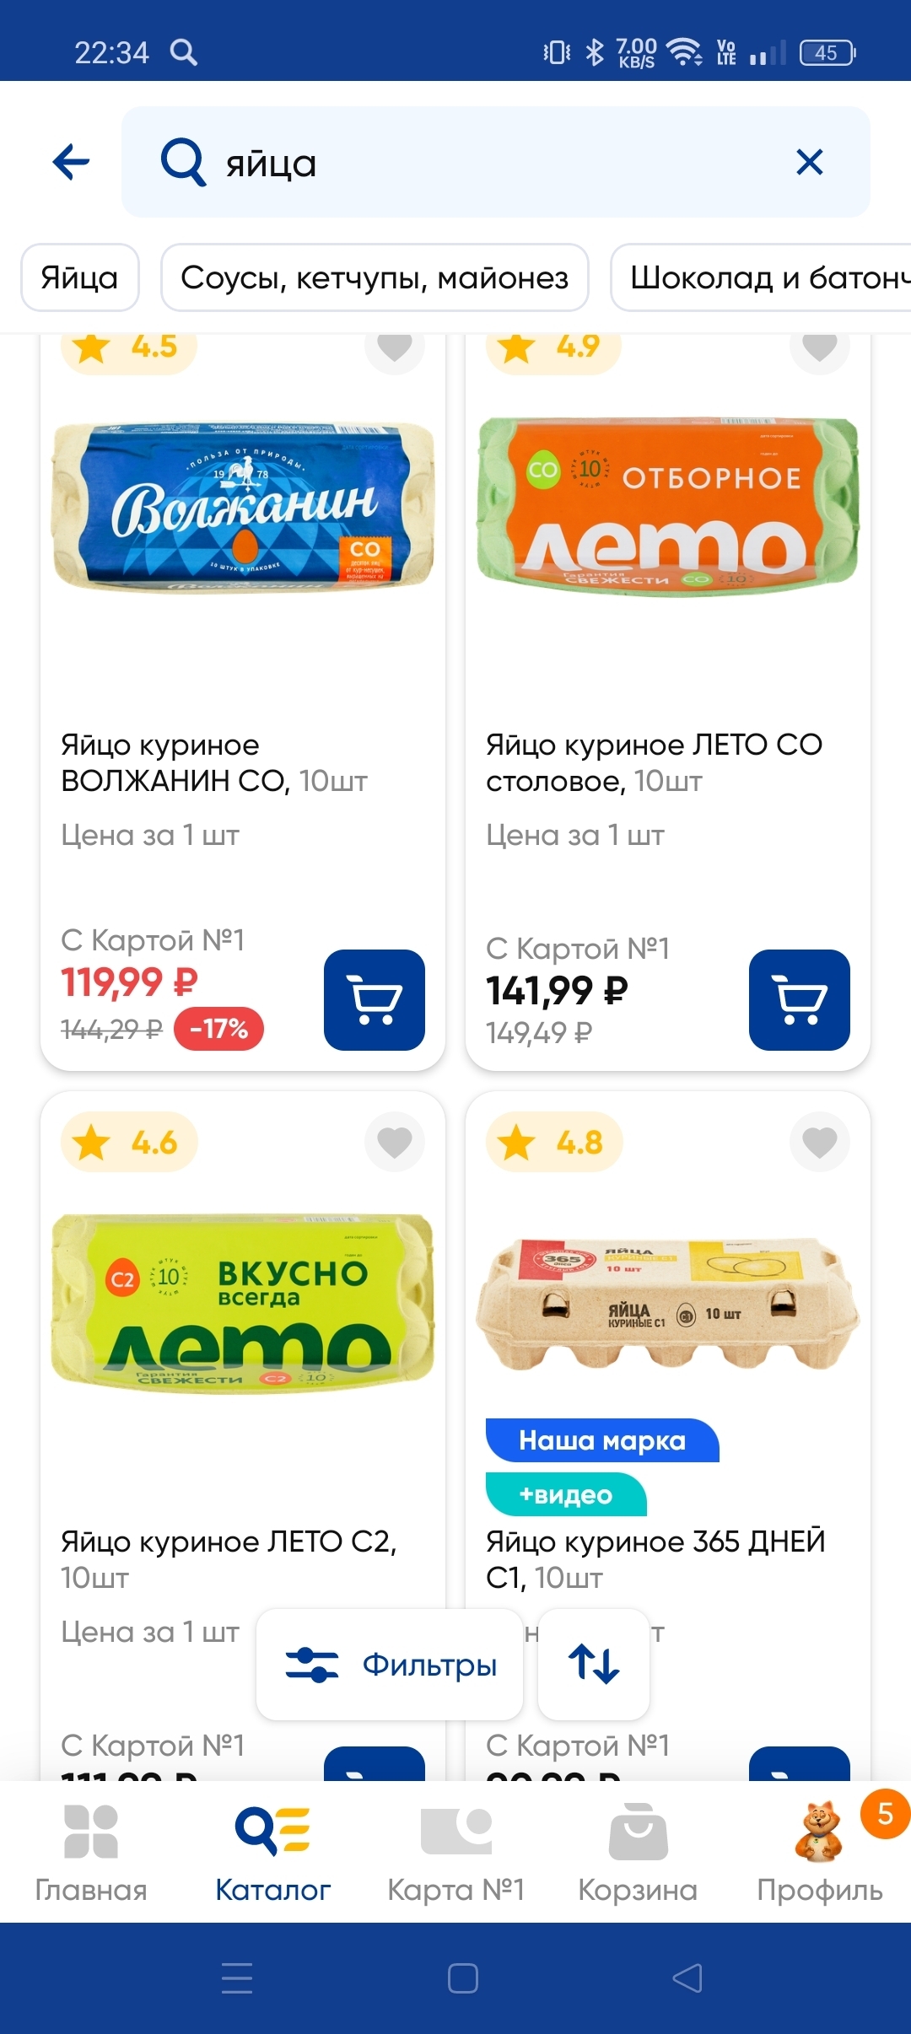Add ЛЕТО СО eggs to cart
The image size is (911, 2034).
[800, 1000]
